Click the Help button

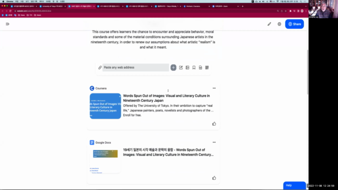point(295,185)
